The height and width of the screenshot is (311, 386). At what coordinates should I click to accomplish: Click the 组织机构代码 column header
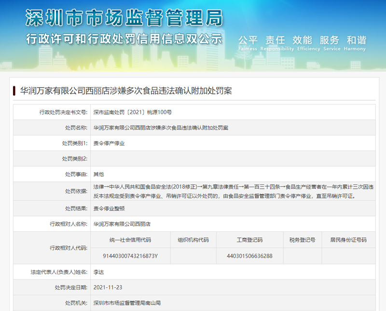[193, 240]
